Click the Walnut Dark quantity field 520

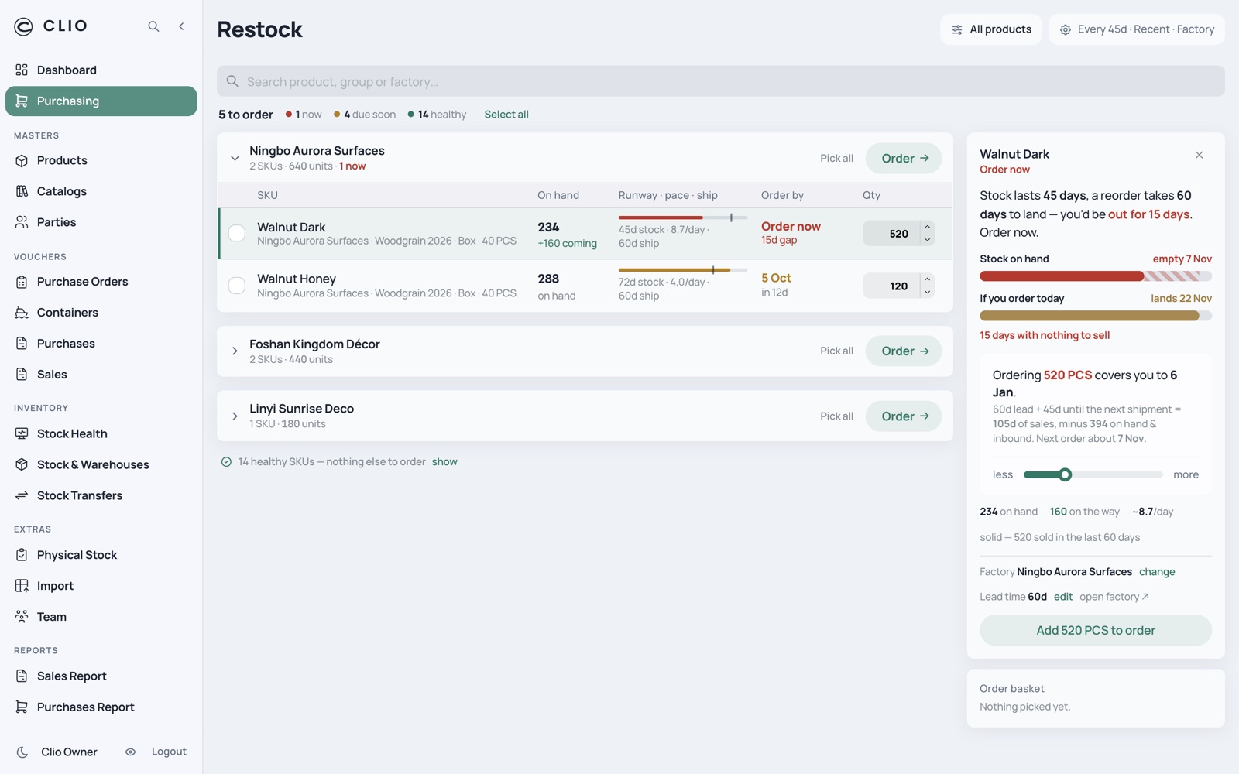891,234
